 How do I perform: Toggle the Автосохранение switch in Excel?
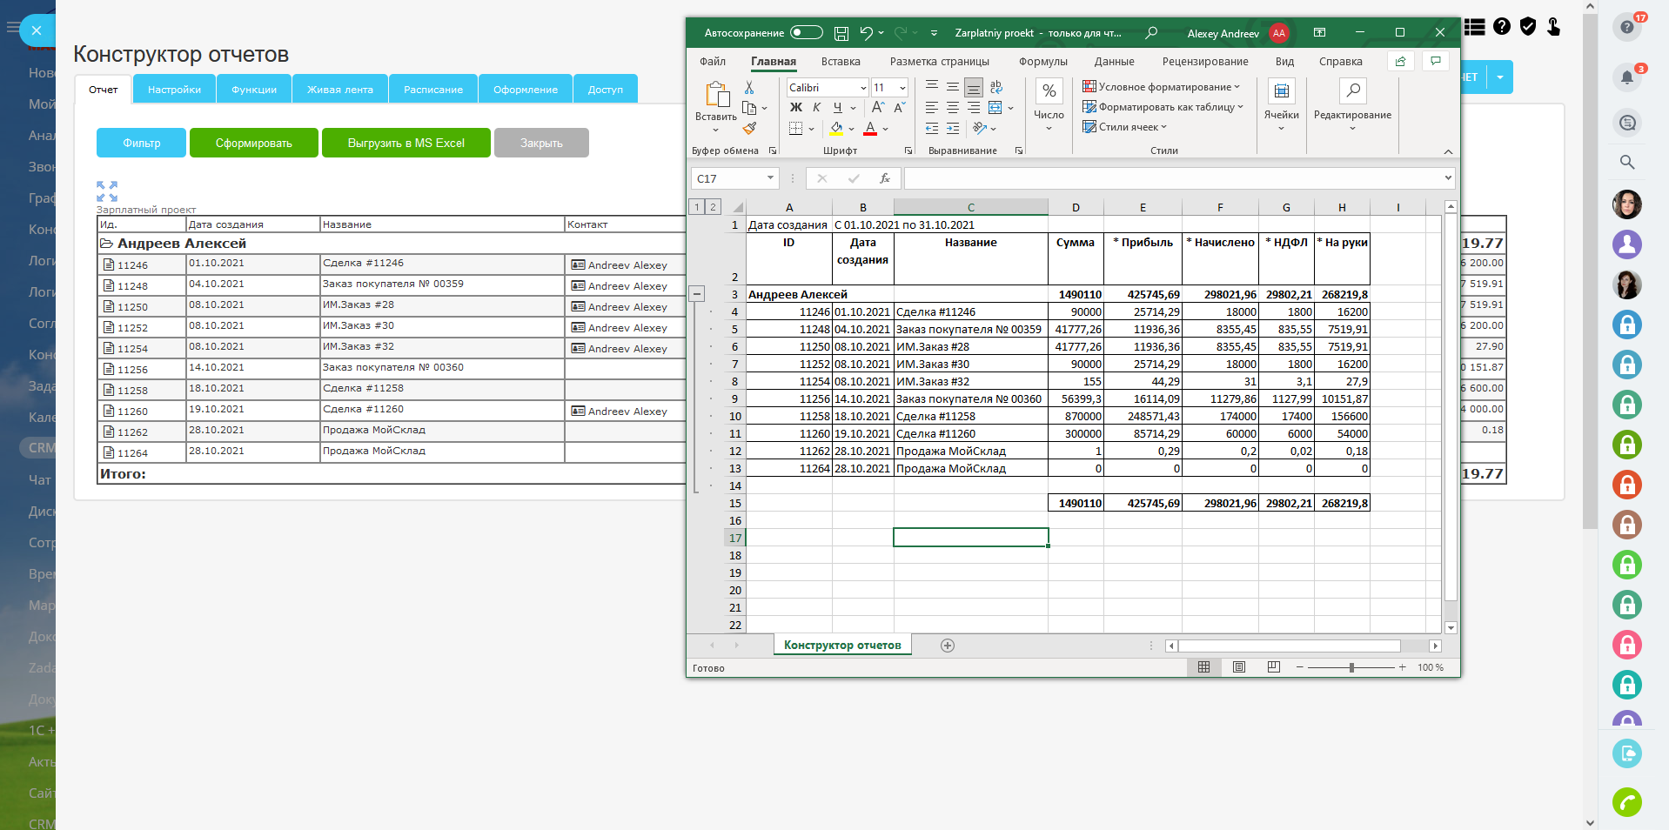click(x=806, y=33)
